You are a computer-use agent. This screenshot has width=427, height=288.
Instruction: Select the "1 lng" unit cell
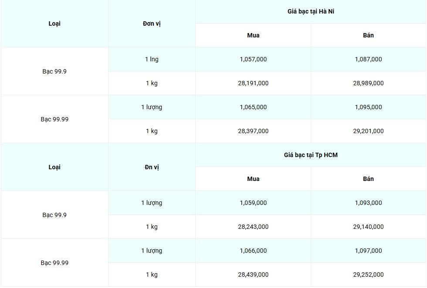coord(152,59)
